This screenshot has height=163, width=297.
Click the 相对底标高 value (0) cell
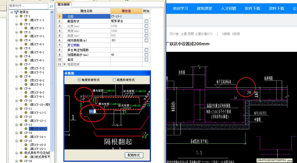click(x=126, y=40)
